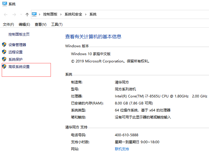Go forward with the right arrow
209x152 pixels.
tap(14, 15)
